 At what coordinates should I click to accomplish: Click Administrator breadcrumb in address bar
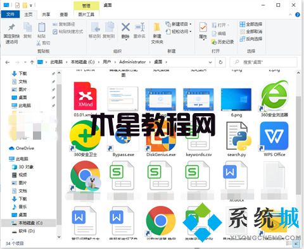132,62
